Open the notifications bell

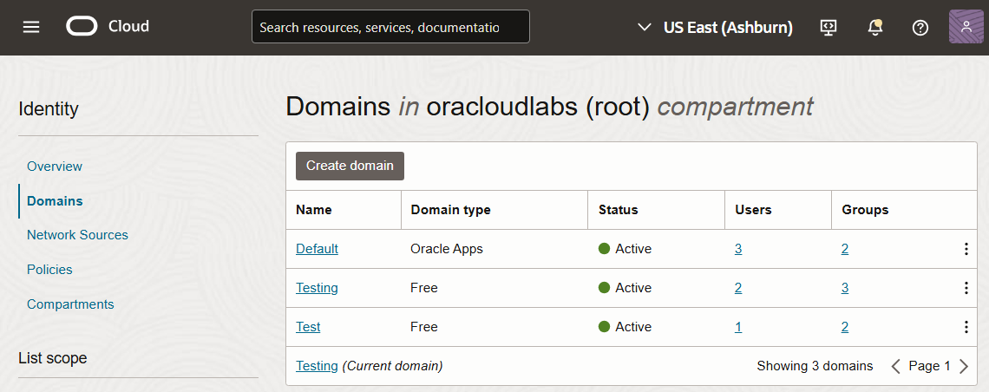coord(875,28)
